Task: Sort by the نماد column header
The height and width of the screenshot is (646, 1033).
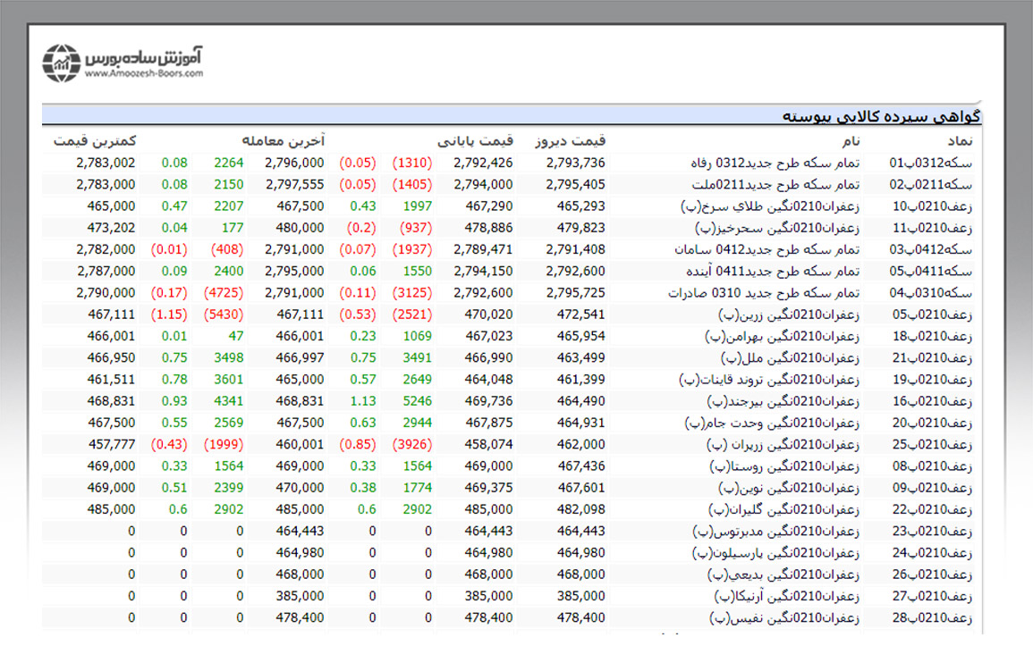Action: click(x=965, y=141)
